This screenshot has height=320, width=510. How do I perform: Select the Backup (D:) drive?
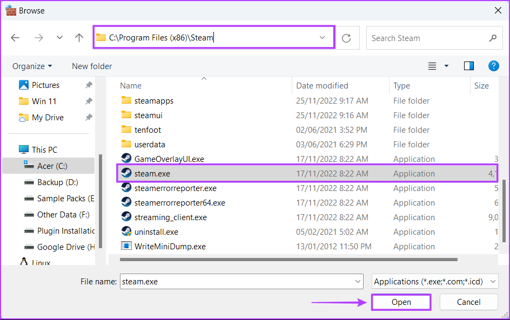coord(58,182)
